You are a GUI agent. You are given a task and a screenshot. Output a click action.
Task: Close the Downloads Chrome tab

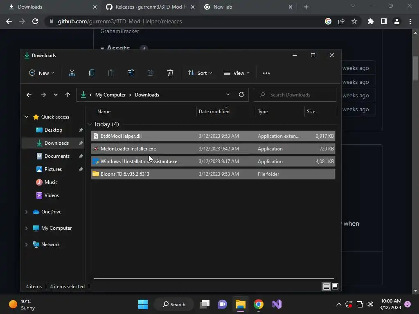click(95, 7)
